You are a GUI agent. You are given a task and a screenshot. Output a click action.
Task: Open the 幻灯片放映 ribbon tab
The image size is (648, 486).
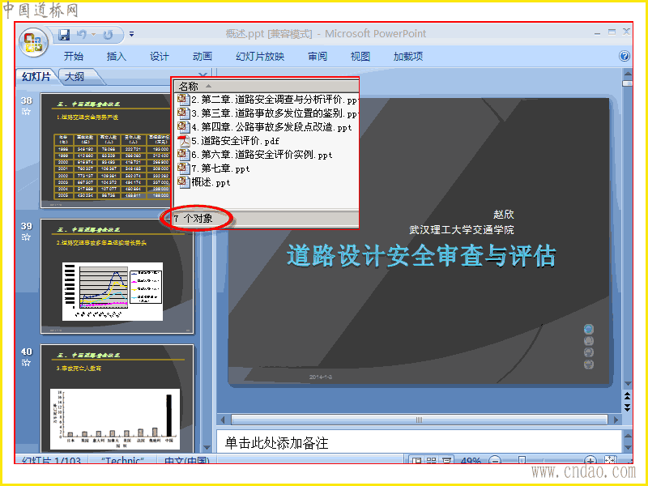260,56
